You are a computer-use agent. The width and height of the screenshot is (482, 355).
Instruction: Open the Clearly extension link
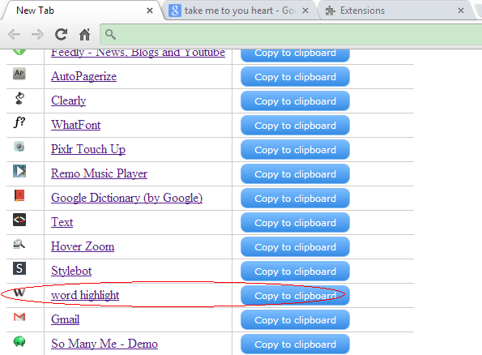pos(69,101)
